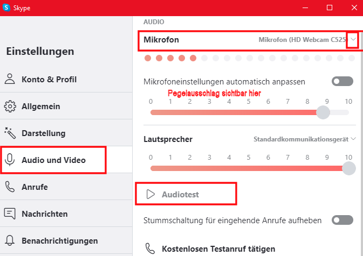Image resolution: width=363 pixels, height=256 pixels.
Task: Go to Nachrichten settings
Action: (66, 214)
